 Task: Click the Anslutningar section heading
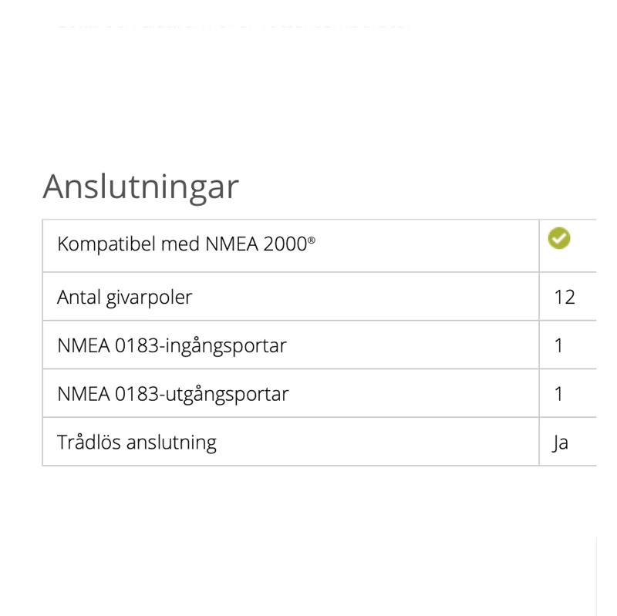pos(140,187)
